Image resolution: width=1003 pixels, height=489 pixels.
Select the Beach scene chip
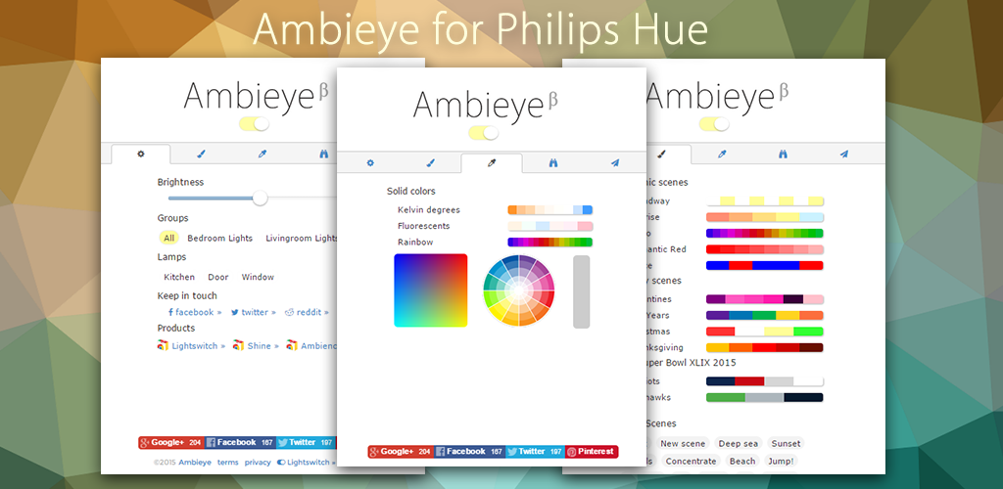742,461
